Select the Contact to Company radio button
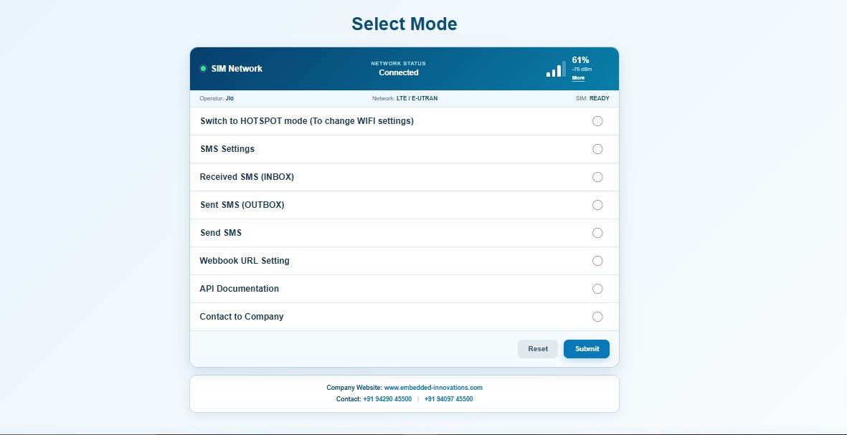847x435 pixels. [597, 317]
